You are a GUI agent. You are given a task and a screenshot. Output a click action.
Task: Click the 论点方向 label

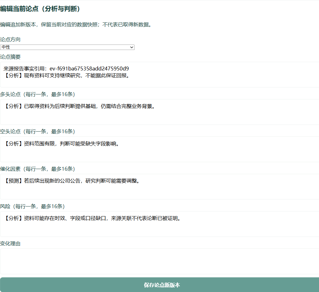10,39
